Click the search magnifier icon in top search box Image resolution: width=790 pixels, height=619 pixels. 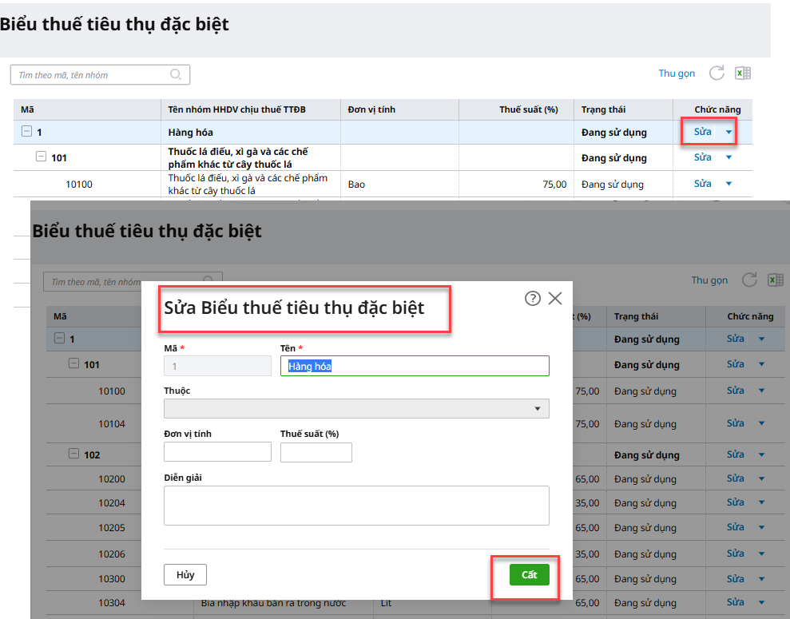point(176,75)
